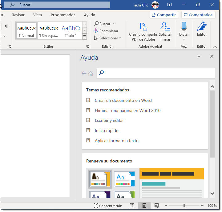This screenshot has height=212, width=222.
Task: Switch to web layout view icon
Action: (156, 206)
